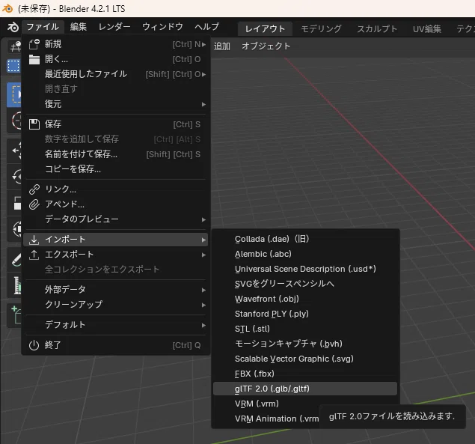475x444 pixels.
Task: Expand the デフォルト submenu
Action: pyautogui.click(x=115, y=325)
